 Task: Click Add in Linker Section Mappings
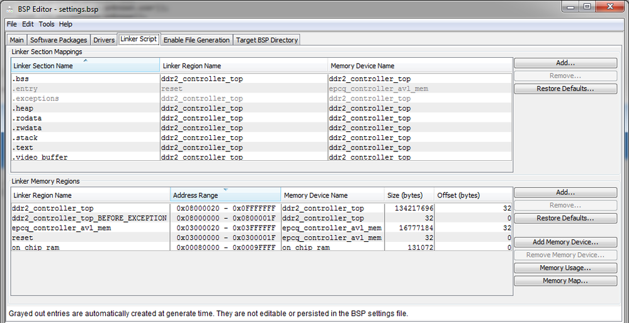(565, 63)
